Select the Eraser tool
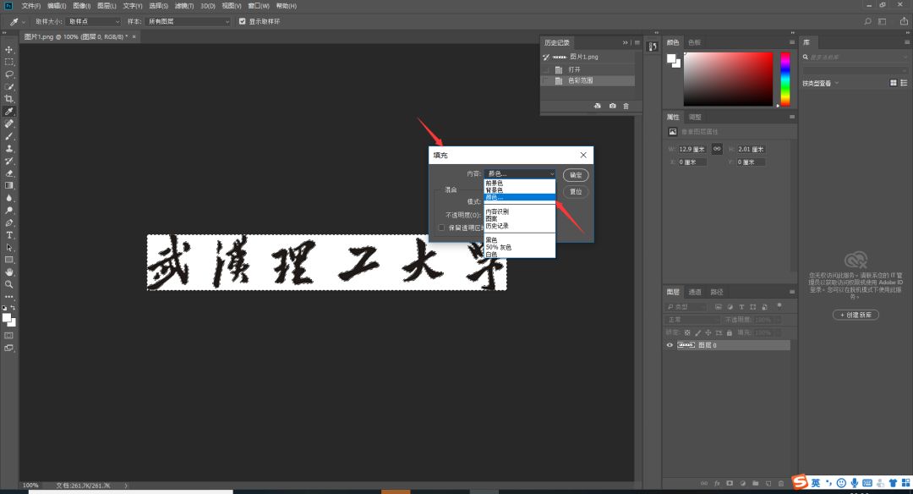Image resolution: width=913 pixels, height=494 pixels. [x=8, y=173]
